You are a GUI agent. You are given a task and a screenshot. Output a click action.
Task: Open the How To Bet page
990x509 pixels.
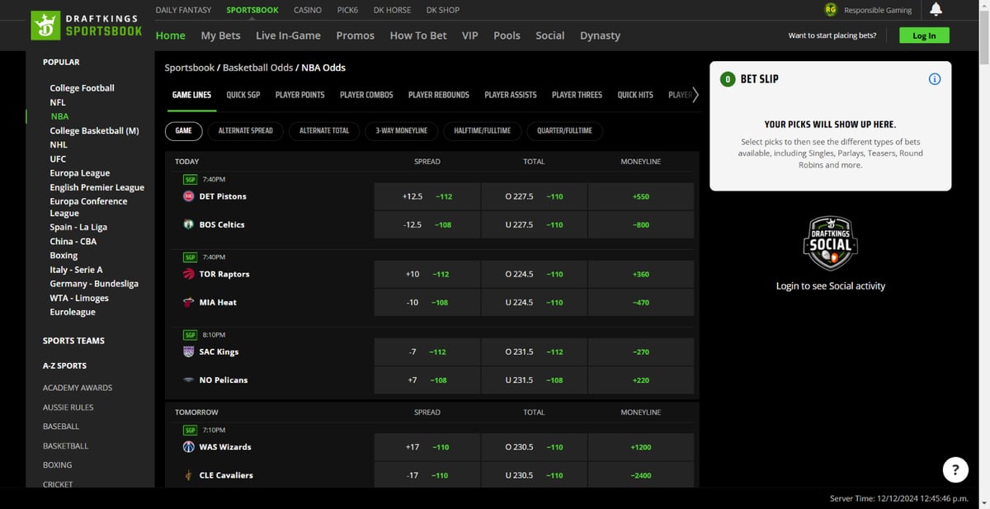coord(418,35)
